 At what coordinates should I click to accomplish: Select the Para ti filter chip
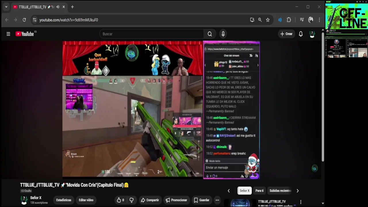coord(259,191)
